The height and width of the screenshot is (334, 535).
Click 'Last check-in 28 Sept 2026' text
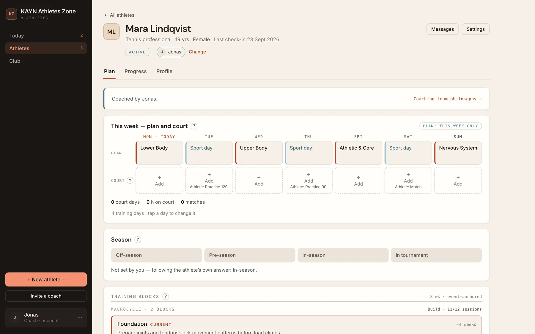pos(246,39)
